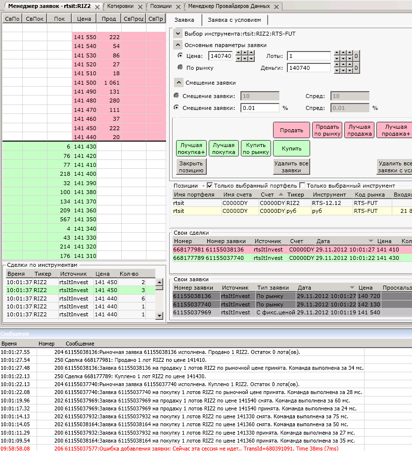Collapse the Смещение заявки section chevron
The width and height of the screenshot is (412, 451).
[x=179, y=83]
